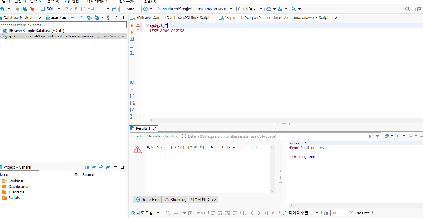Click the red Disconnect icon in toolbar
The height and width of the screenshot is (218, 423).
pyautogui.click(x=32, y=9)
